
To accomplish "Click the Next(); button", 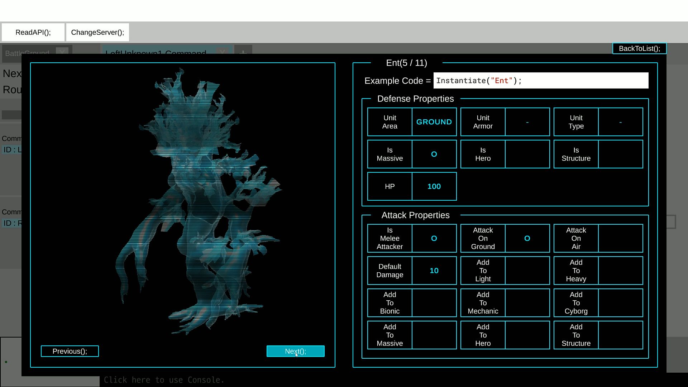I will pyautogui.click(x=295, y=351).
